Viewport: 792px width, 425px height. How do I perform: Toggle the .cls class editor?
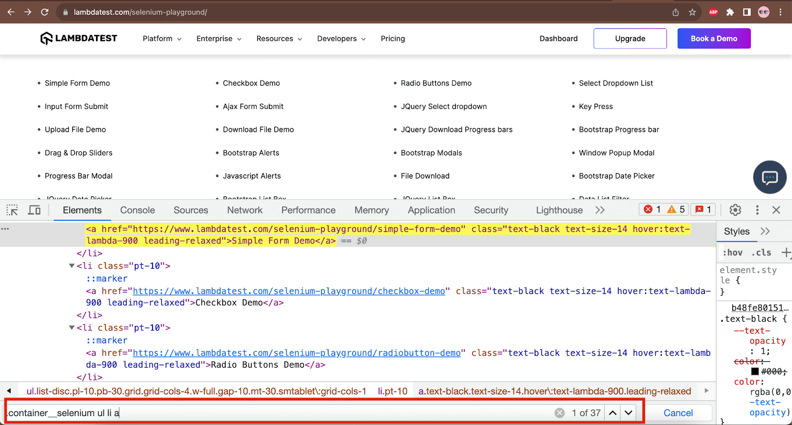(761, 252)
